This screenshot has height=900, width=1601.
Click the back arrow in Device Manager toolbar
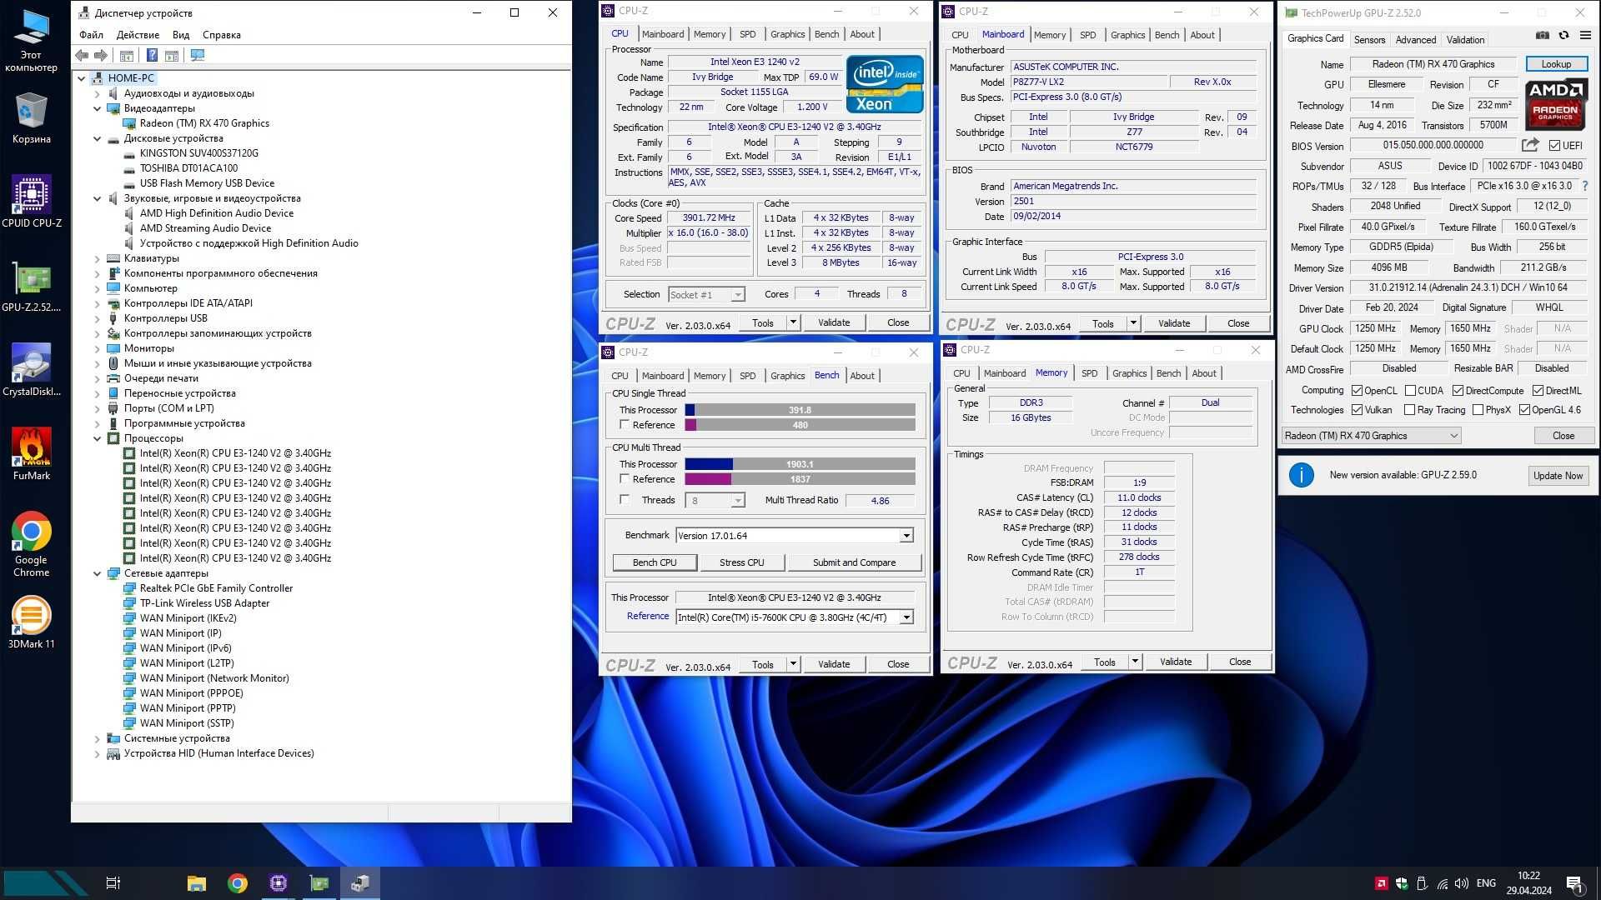point(82,55)
